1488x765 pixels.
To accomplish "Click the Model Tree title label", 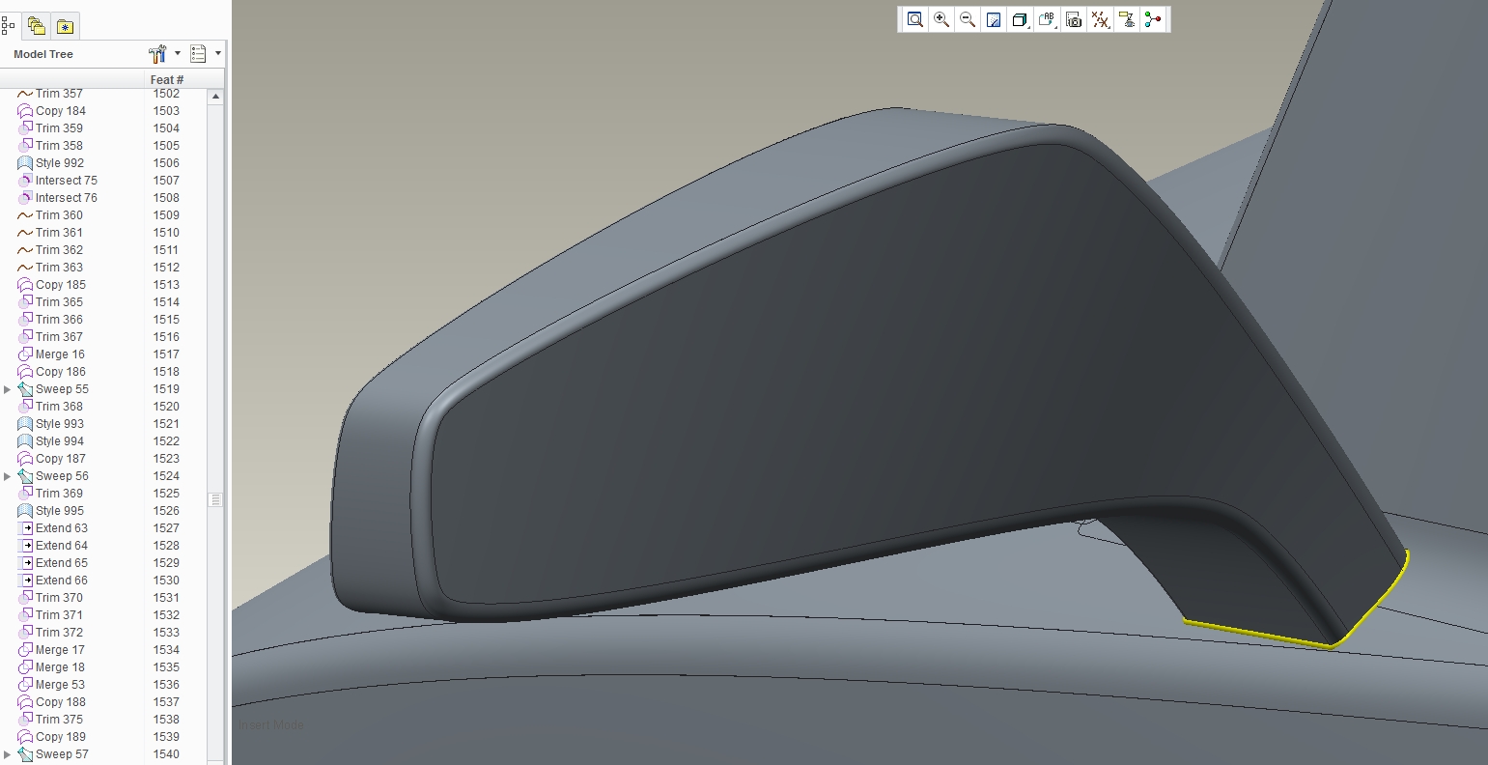I will (43, 54).
